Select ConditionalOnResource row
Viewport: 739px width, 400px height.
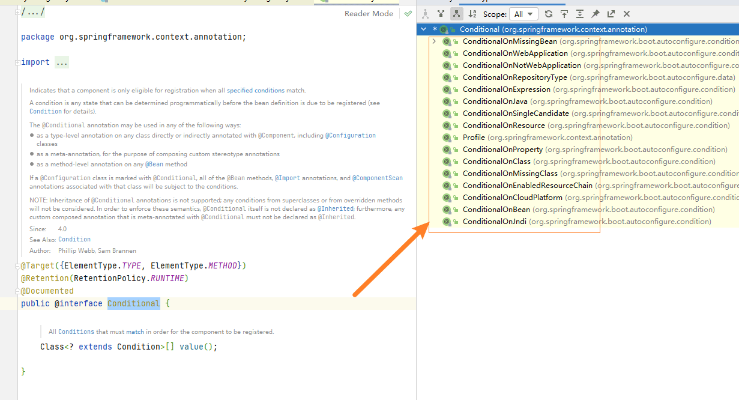pyautogui.click(x=578, y=126)
